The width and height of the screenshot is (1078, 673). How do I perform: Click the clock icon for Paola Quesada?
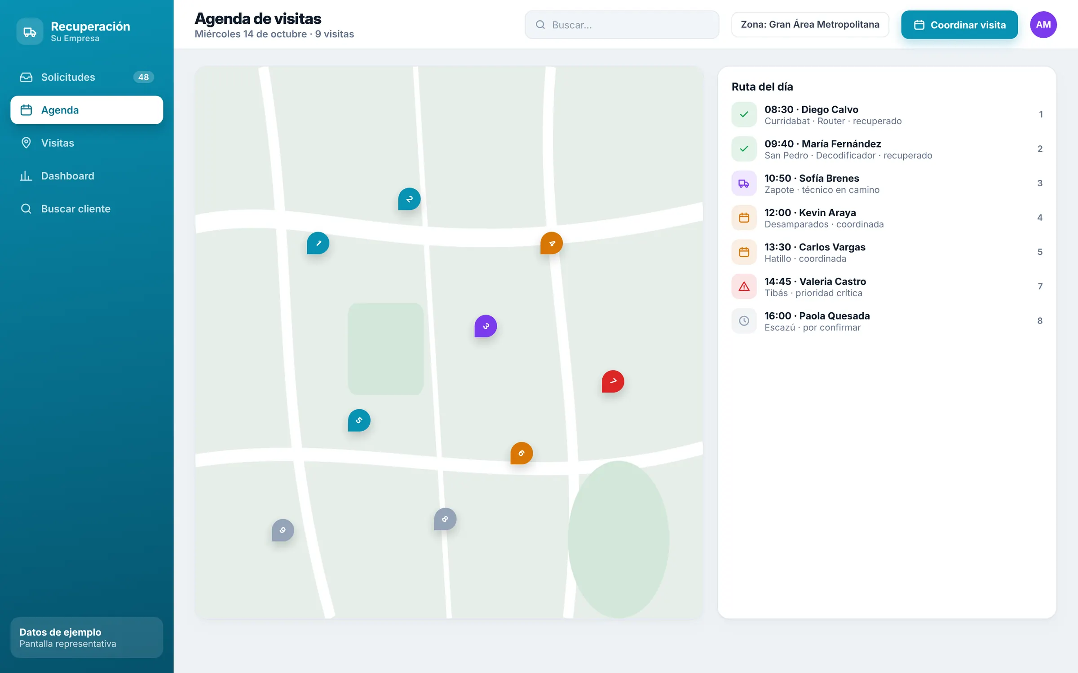(x=744, y=321)
